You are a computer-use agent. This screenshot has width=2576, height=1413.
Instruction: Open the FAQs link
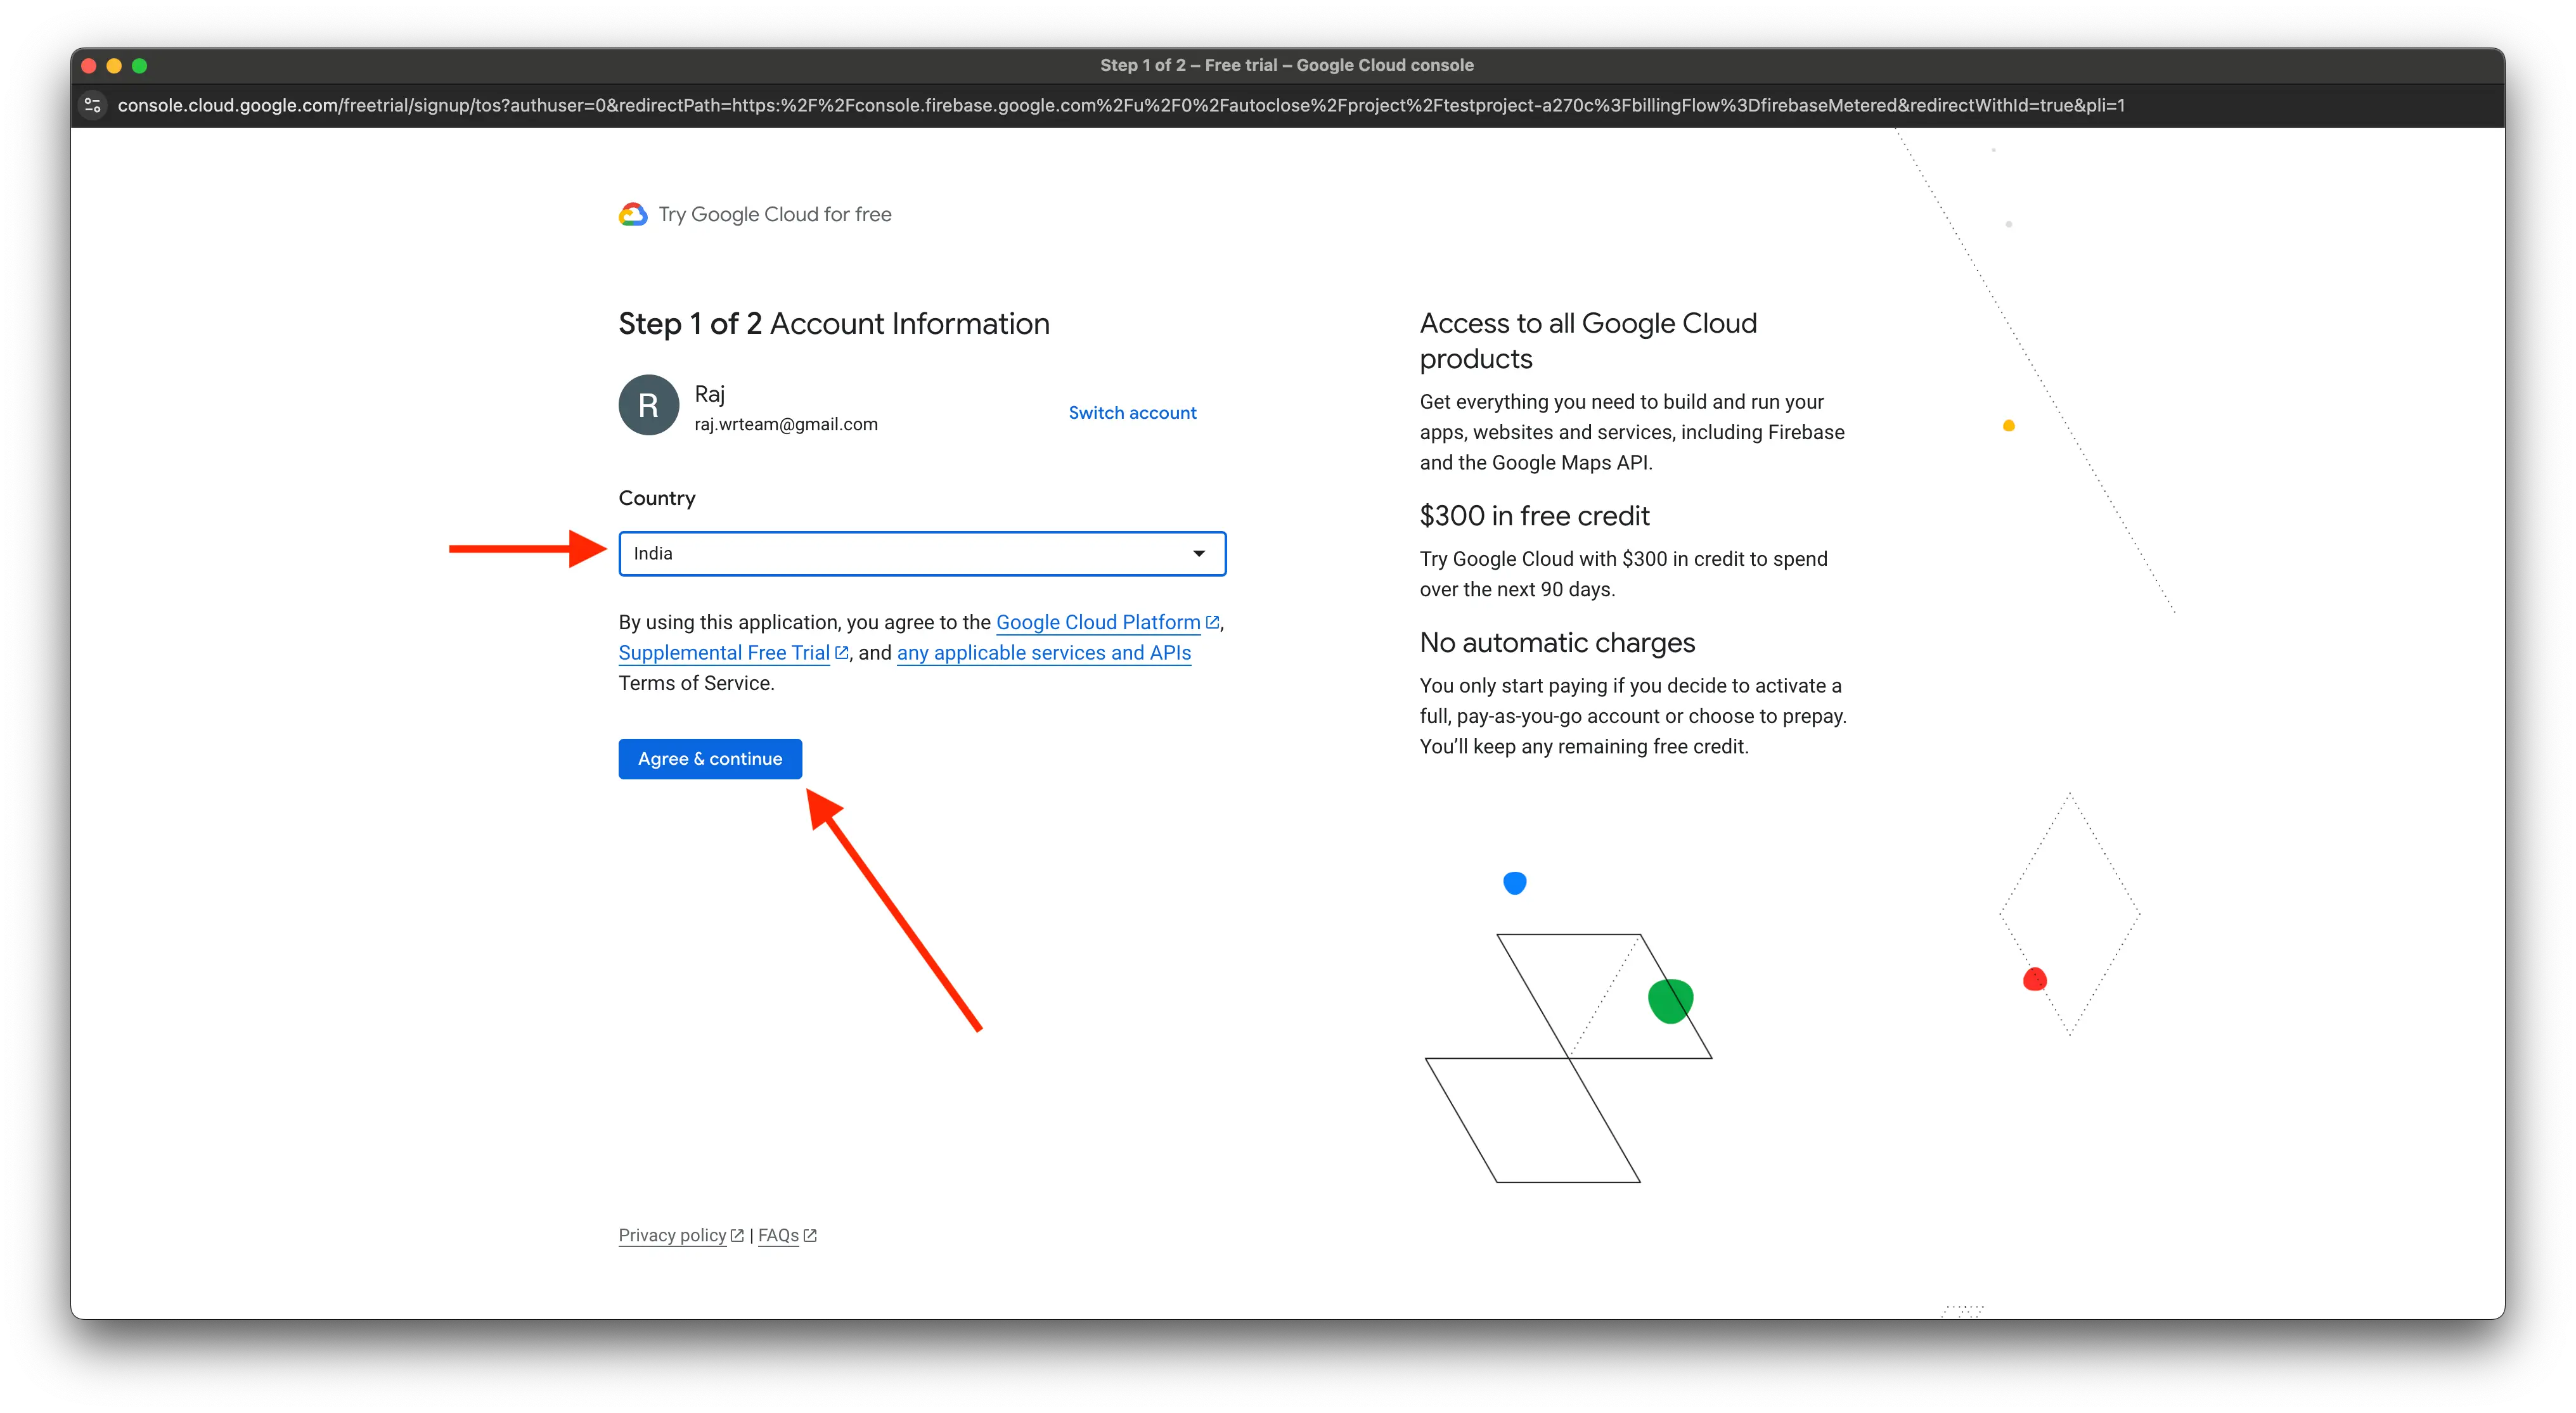[778, 1235]
